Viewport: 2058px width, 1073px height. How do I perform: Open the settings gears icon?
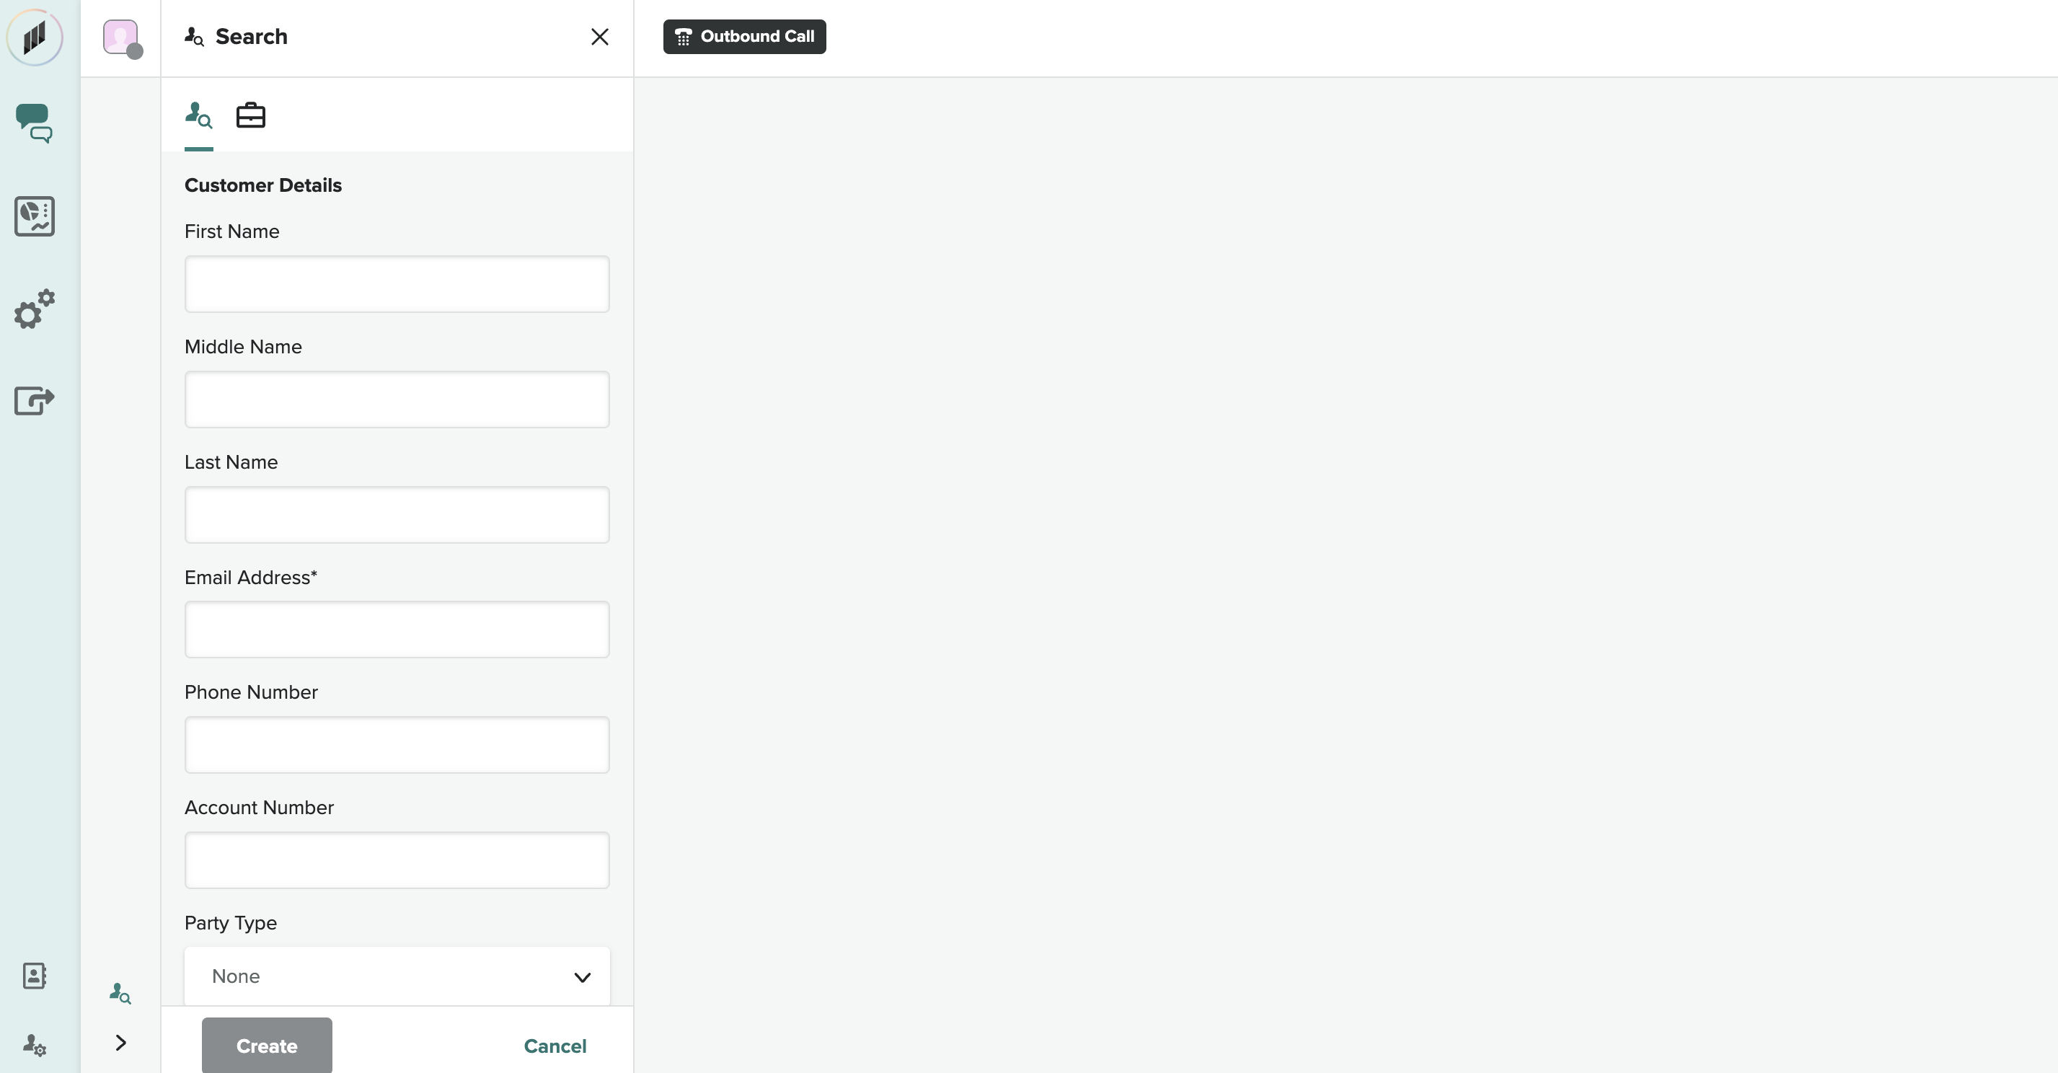pyautogui.click(x=35, y=309)
